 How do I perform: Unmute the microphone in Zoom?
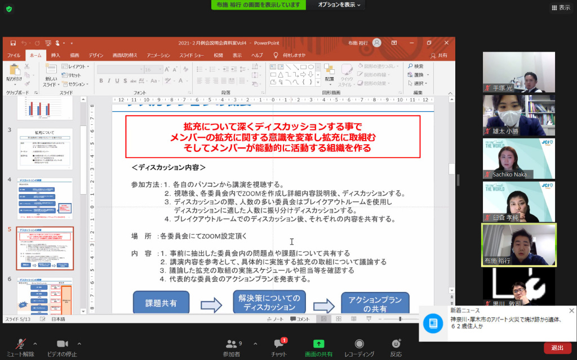click(x=20, y=344)
